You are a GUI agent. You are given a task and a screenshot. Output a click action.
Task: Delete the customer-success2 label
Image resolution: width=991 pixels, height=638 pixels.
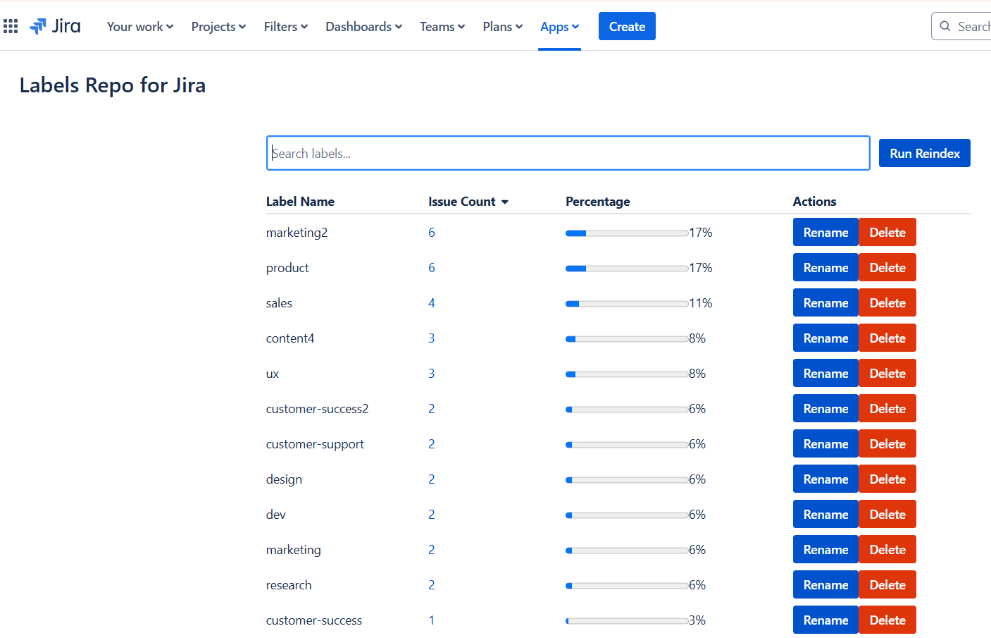(x=887, y=408)
